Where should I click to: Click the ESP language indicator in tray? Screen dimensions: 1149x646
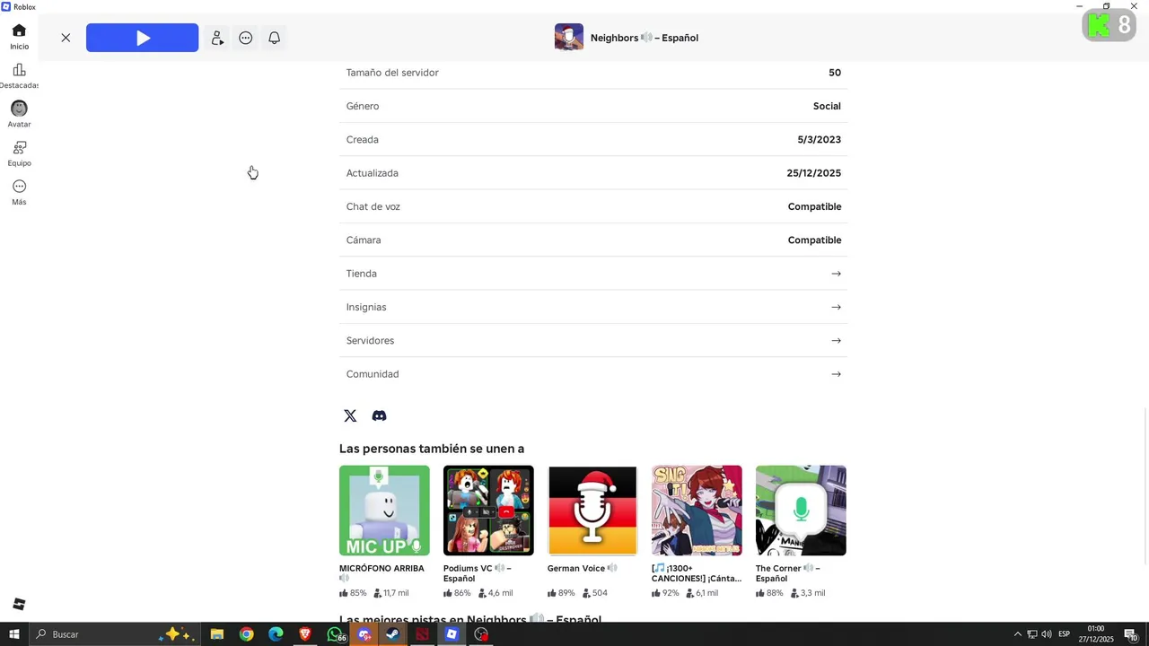(1064, 634)
